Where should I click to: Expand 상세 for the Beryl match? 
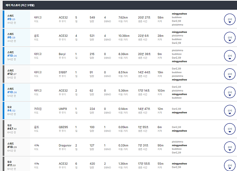tap(229, 56)
